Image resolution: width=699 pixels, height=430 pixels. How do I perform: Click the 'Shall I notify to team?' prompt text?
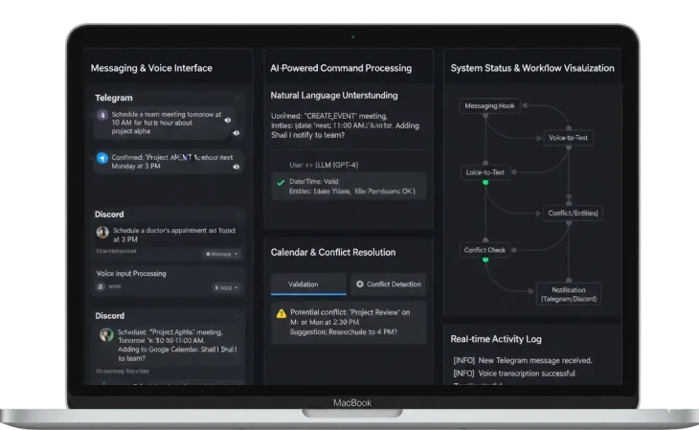pos(307,135)
